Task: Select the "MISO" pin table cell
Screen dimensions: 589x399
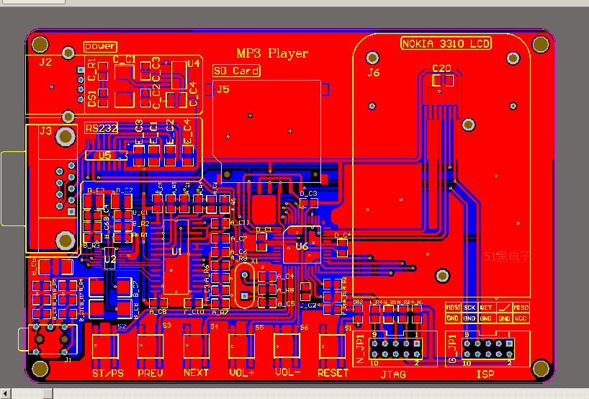Action: (521, 308)
